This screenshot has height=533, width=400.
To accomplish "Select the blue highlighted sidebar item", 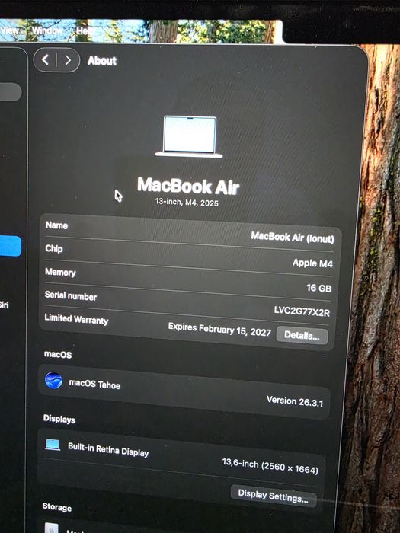I will pyautogui.click(x=10, y=246).
